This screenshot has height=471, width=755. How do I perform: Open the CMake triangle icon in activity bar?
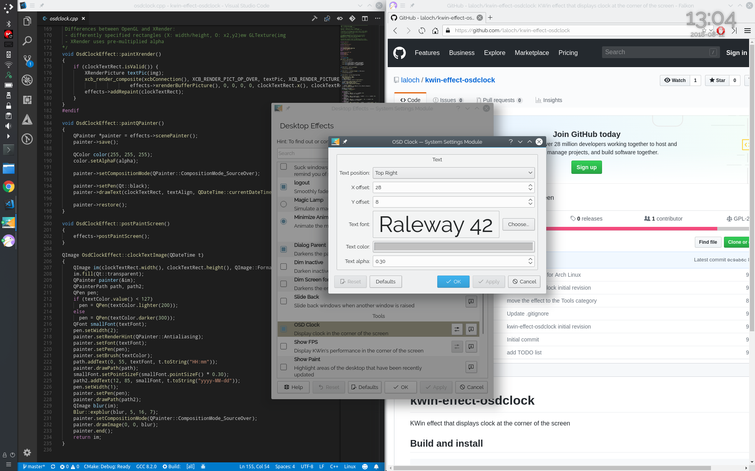coord(27,119)
